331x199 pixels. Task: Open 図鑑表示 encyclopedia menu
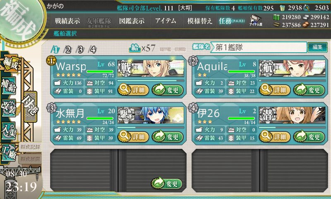132,21
